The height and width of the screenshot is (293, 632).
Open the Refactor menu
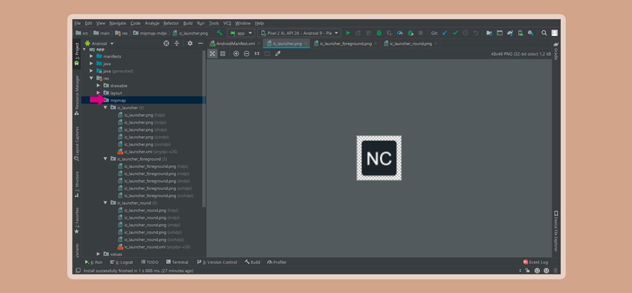tap(171, 23)
